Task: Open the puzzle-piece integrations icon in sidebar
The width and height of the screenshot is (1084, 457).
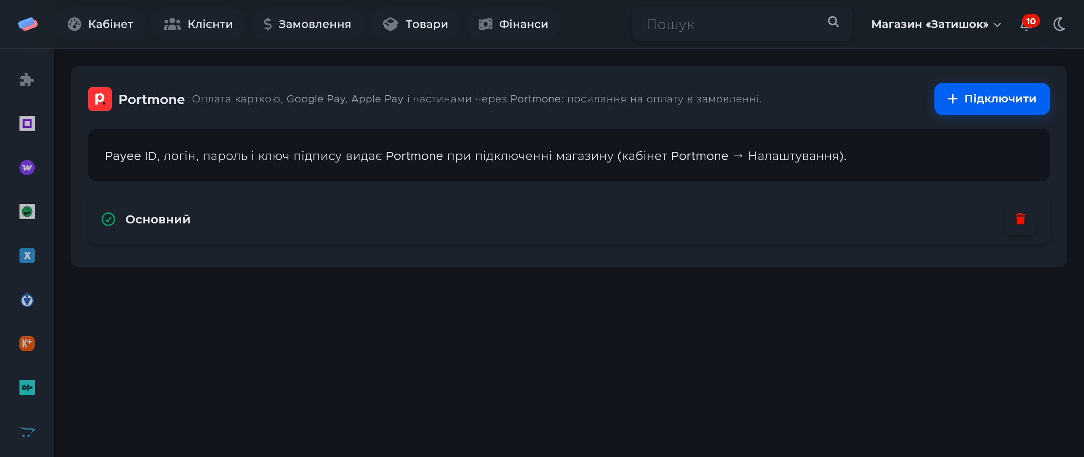Action: [27, 80]
